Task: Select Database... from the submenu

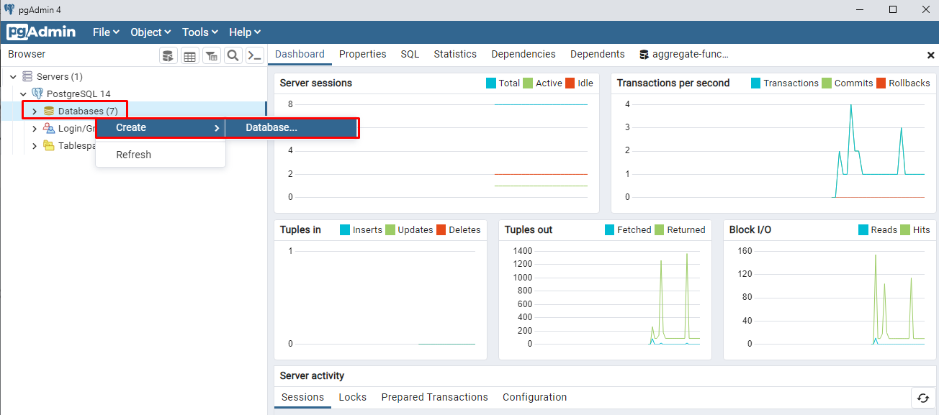Action: point(291,127)
